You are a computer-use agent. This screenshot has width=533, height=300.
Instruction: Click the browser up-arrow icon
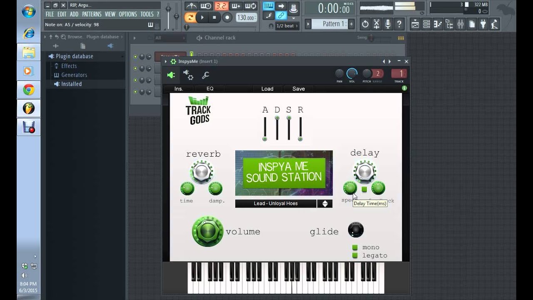(x=51, y=37)
